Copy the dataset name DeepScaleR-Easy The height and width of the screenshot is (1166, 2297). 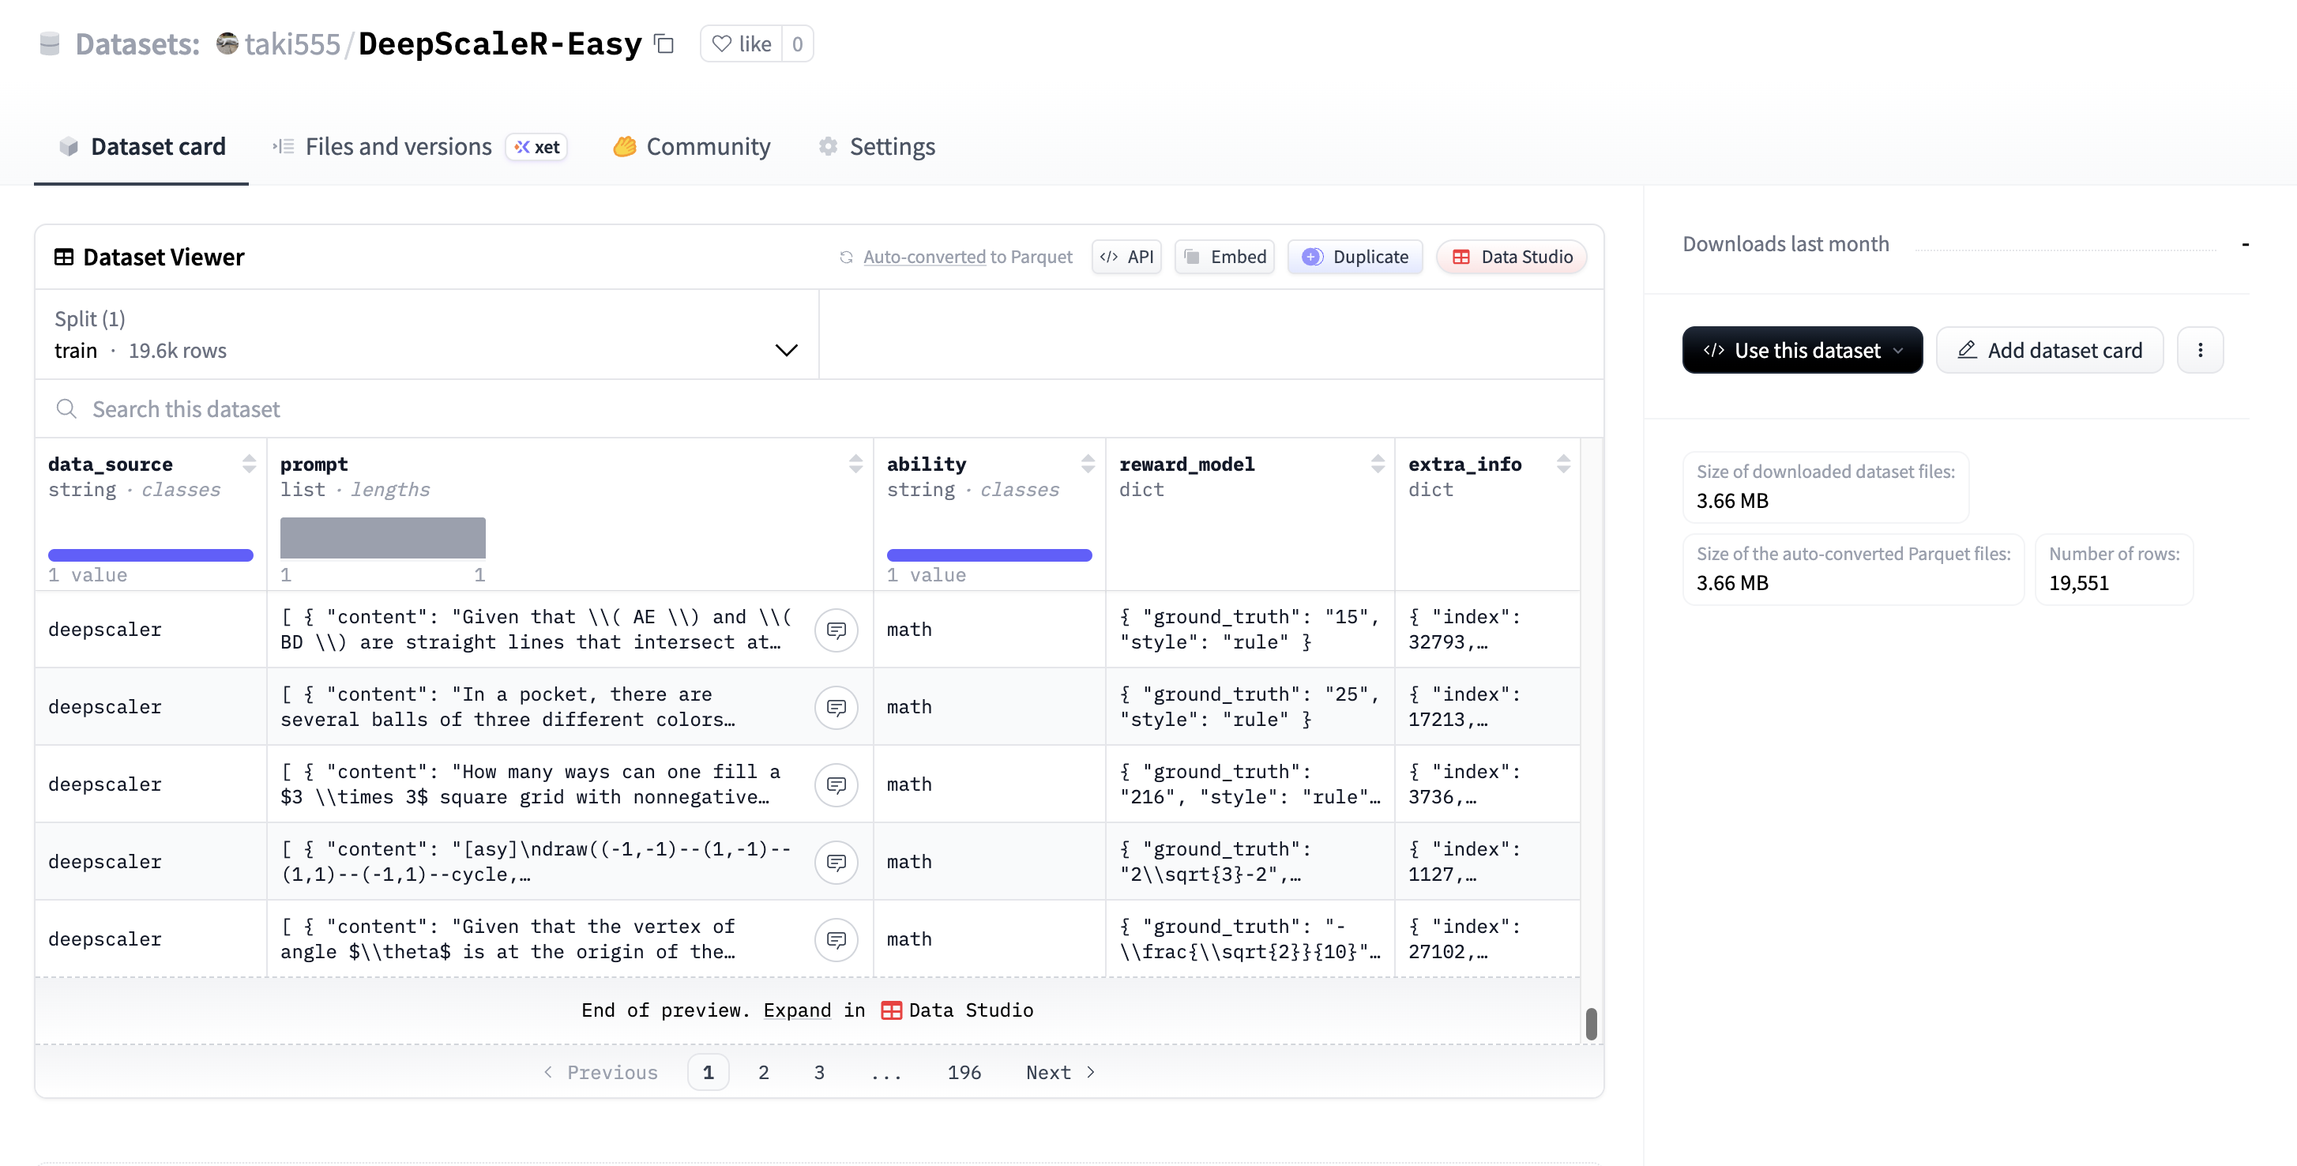(664, 43)
